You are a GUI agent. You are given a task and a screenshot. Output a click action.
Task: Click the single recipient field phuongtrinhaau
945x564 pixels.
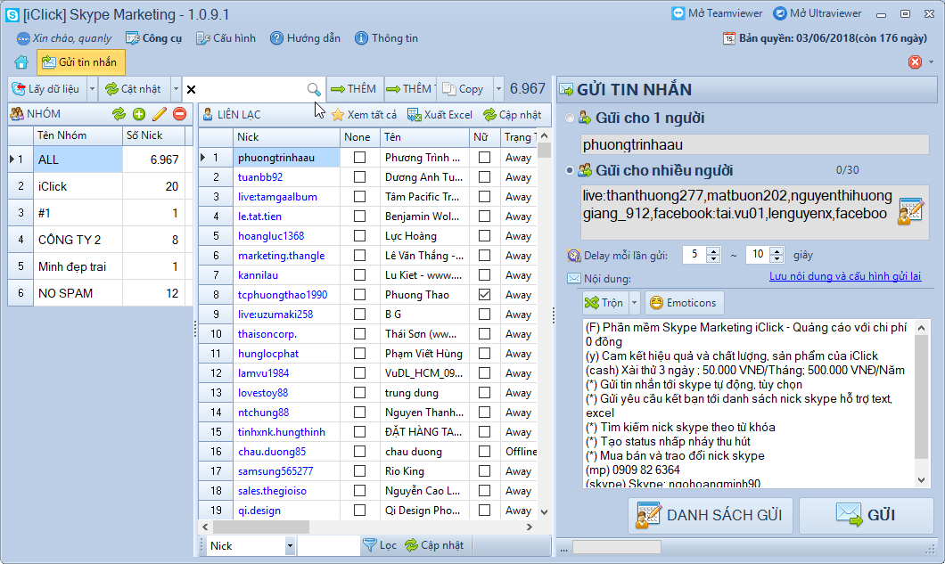(x=754, y=144)
